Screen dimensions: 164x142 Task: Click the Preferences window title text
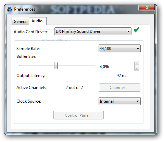pos(25,9)
